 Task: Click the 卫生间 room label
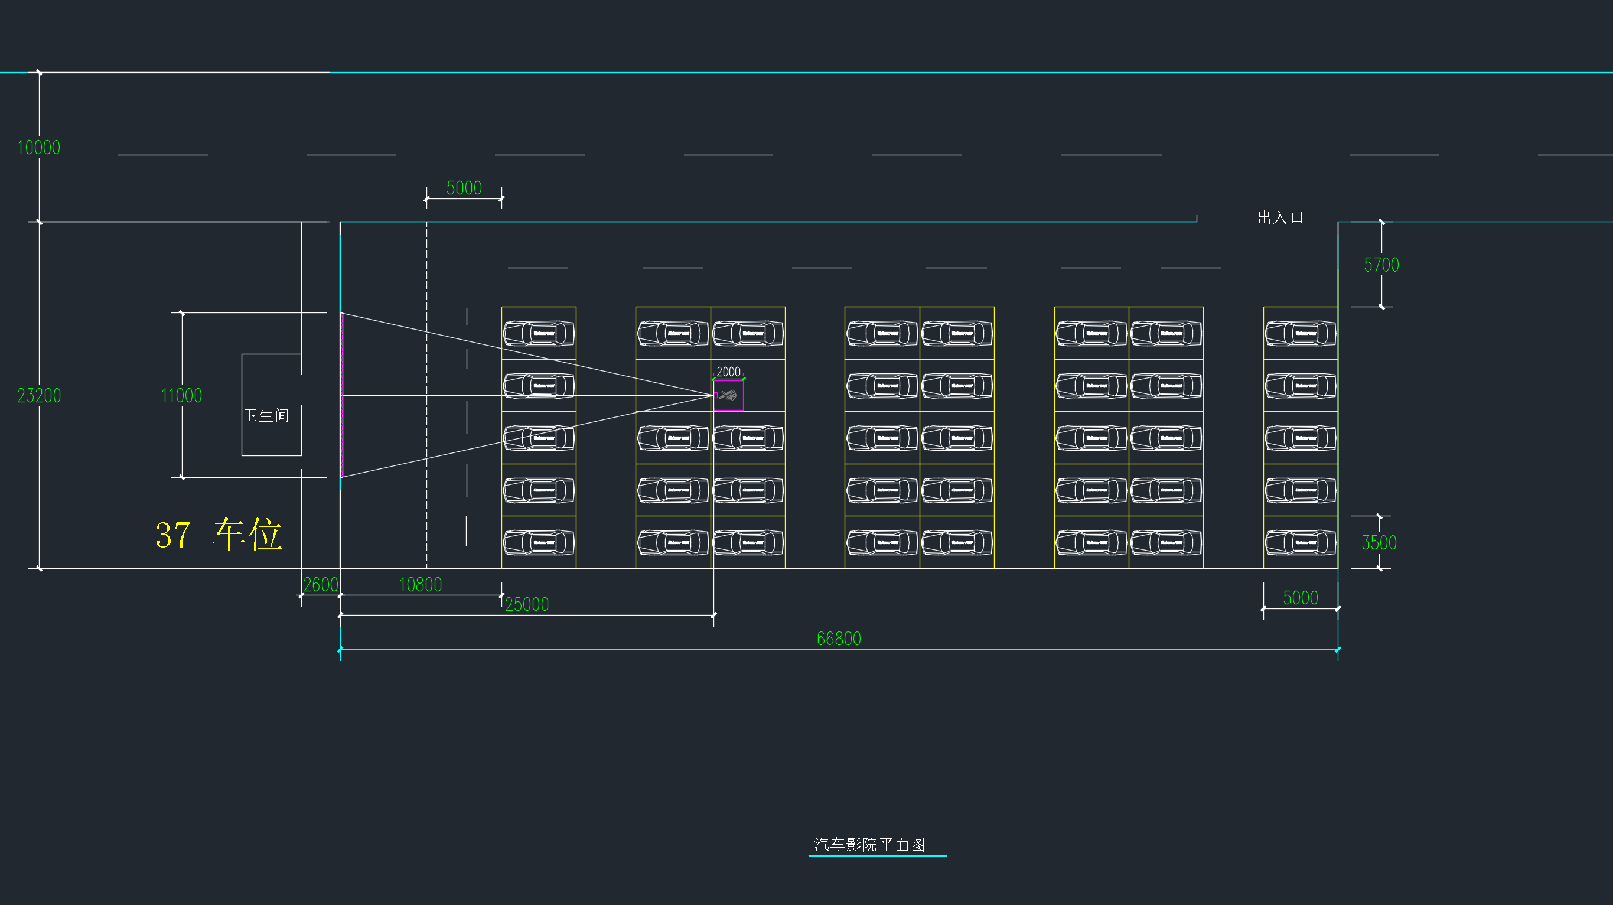pyautogui.click(x=266, y=415)
